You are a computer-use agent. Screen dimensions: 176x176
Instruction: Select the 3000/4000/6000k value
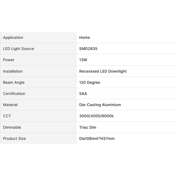click(x=97, y=116)
